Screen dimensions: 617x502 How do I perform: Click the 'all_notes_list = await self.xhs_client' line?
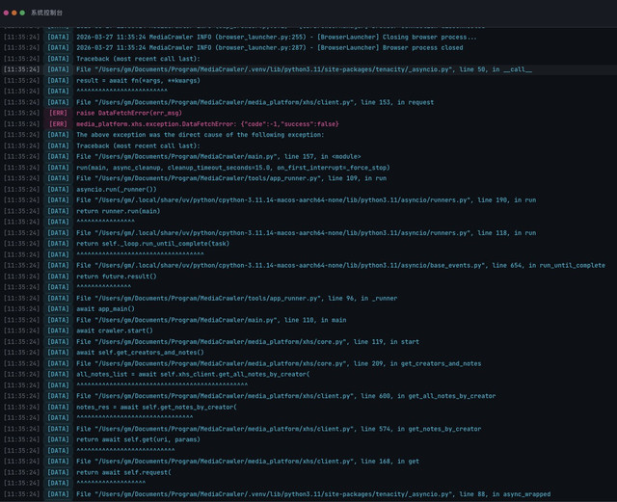(x=193, y=374)
